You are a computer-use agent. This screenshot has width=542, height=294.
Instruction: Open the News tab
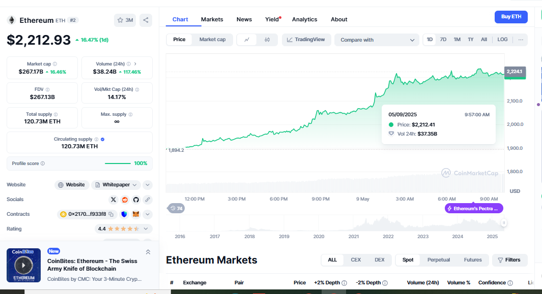coord(244,20)
